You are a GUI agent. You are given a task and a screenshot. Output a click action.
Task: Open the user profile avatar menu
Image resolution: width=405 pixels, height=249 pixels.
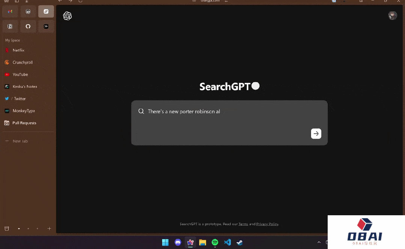coord(392,15)
